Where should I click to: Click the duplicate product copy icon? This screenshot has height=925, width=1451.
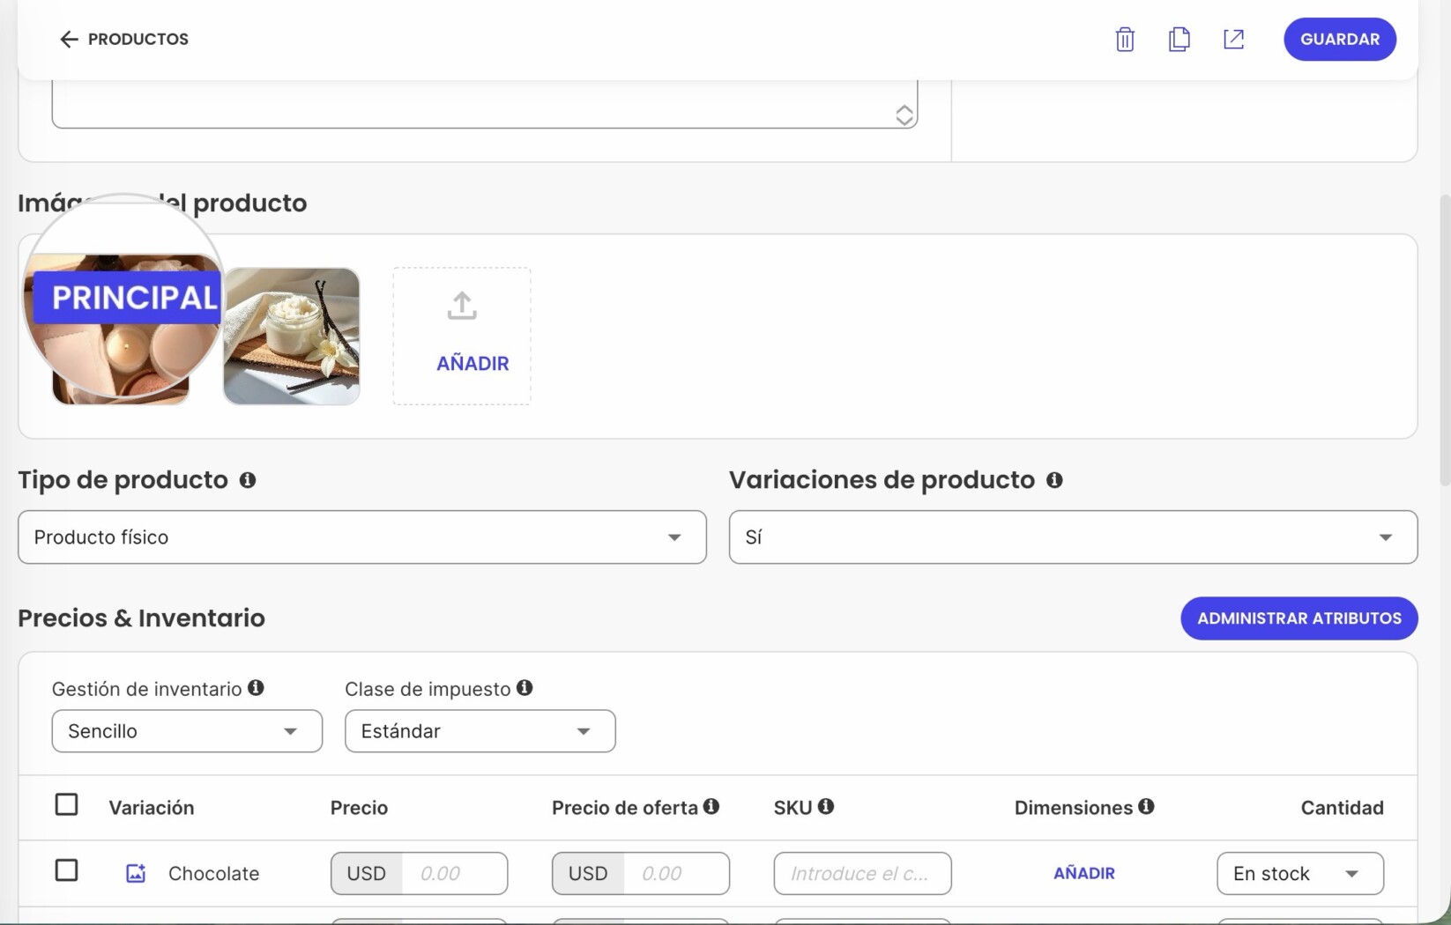[x=1179, y=39]
